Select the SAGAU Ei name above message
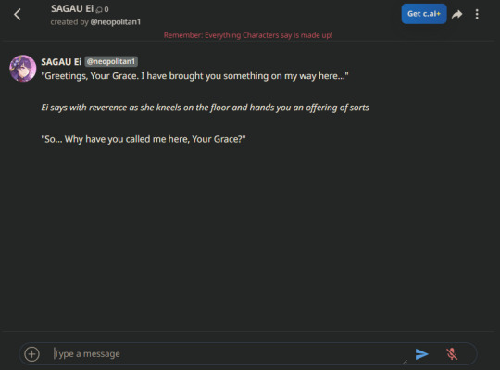Viewport: 500px width, 370px height. [x=61, y=61]
